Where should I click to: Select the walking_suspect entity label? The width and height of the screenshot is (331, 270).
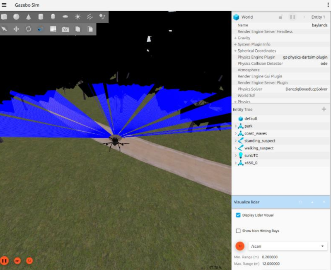click(x=259, y=148)
